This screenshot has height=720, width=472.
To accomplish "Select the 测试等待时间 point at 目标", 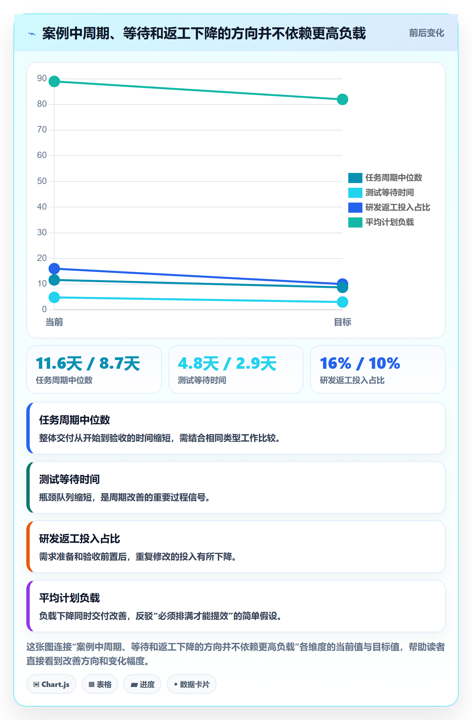I will click(342, 302).
